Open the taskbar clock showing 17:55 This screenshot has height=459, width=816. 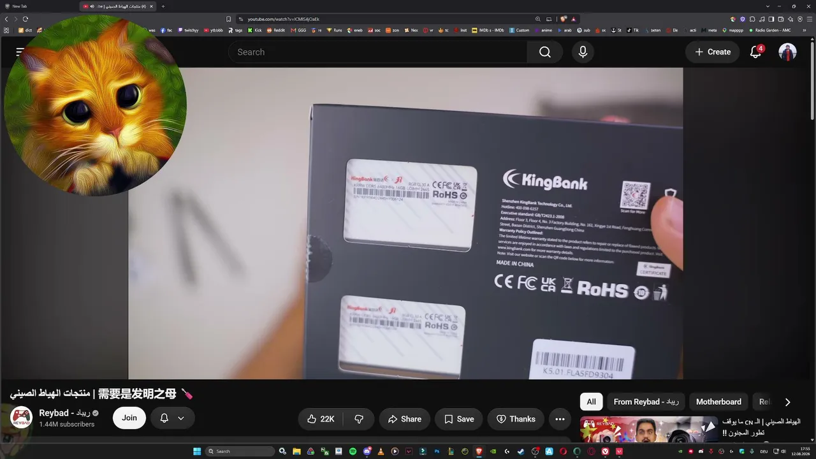click(800, 451)
